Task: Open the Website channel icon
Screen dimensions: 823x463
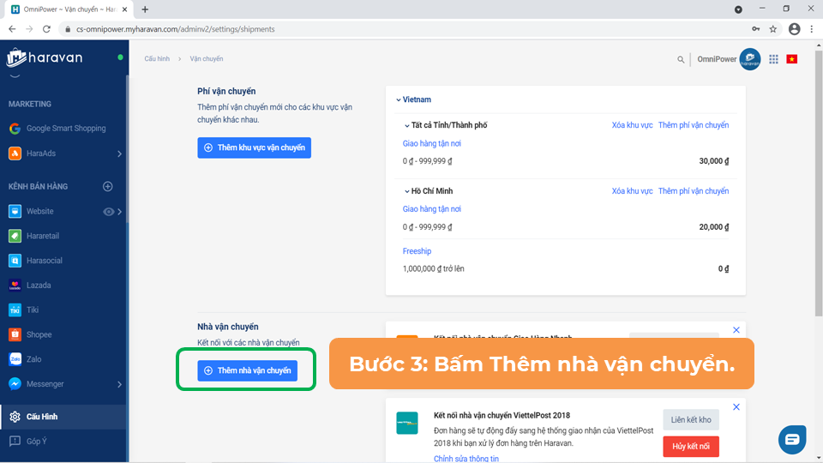Action: click(15, 211)
